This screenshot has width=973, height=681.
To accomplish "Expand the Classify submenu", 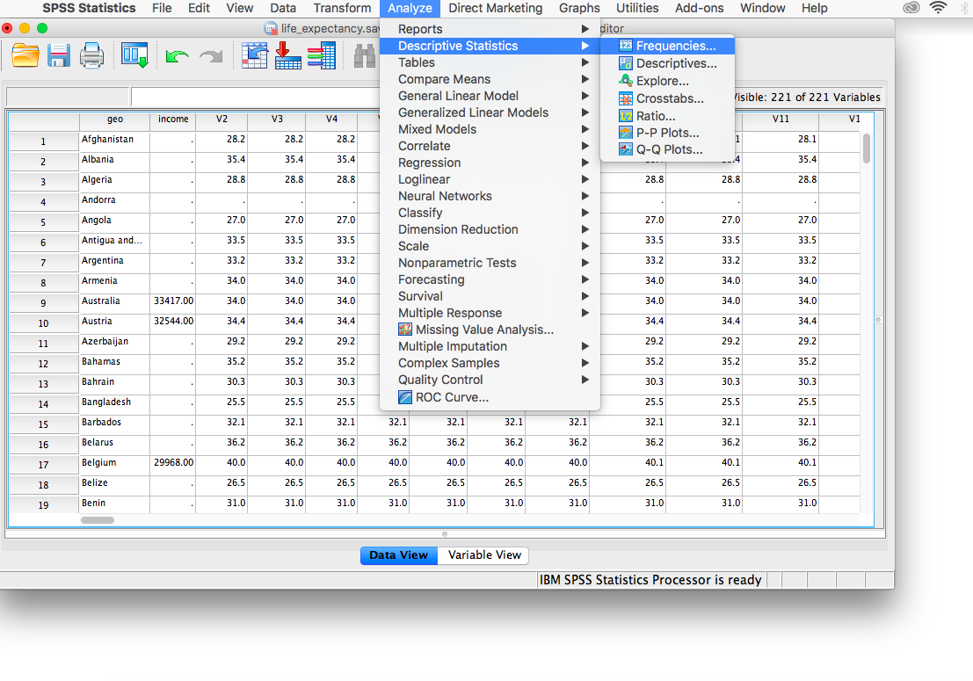I will pyautogui.click(x=490, y=214).
